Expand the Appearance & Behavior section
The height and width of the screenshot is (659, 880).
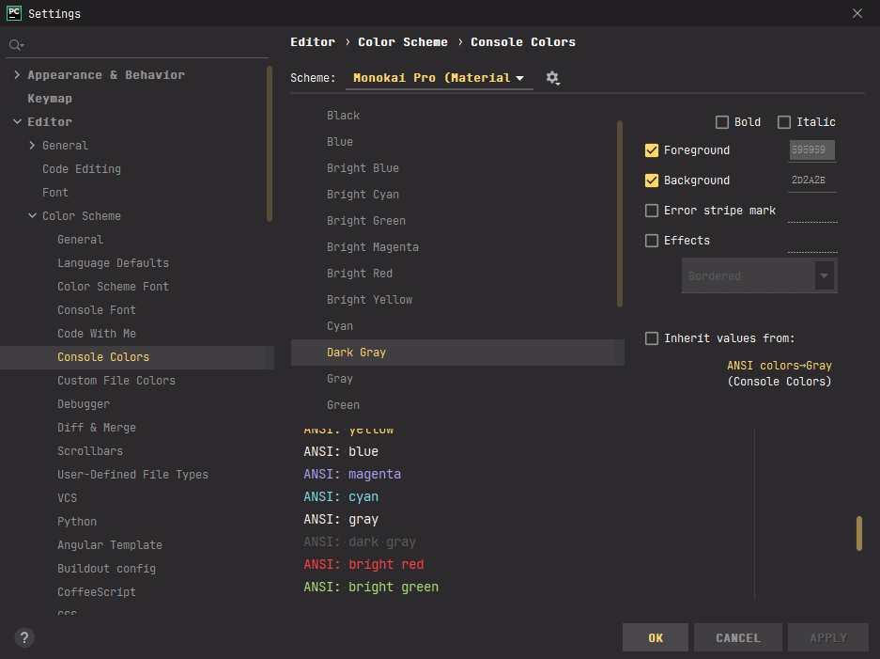tap(17, 75)
